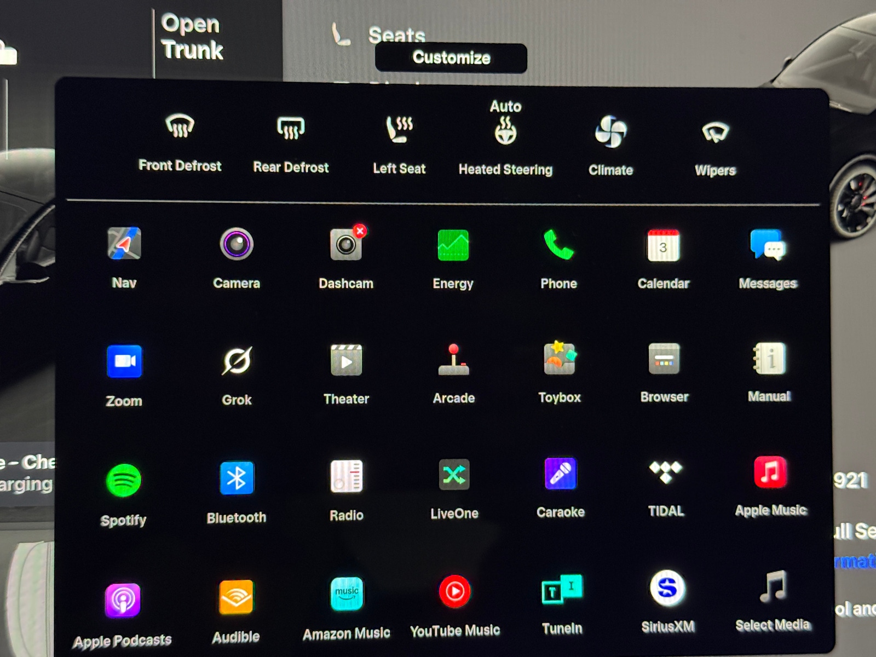Open the Nav app

pyautogui.click(x=124, y=244)
